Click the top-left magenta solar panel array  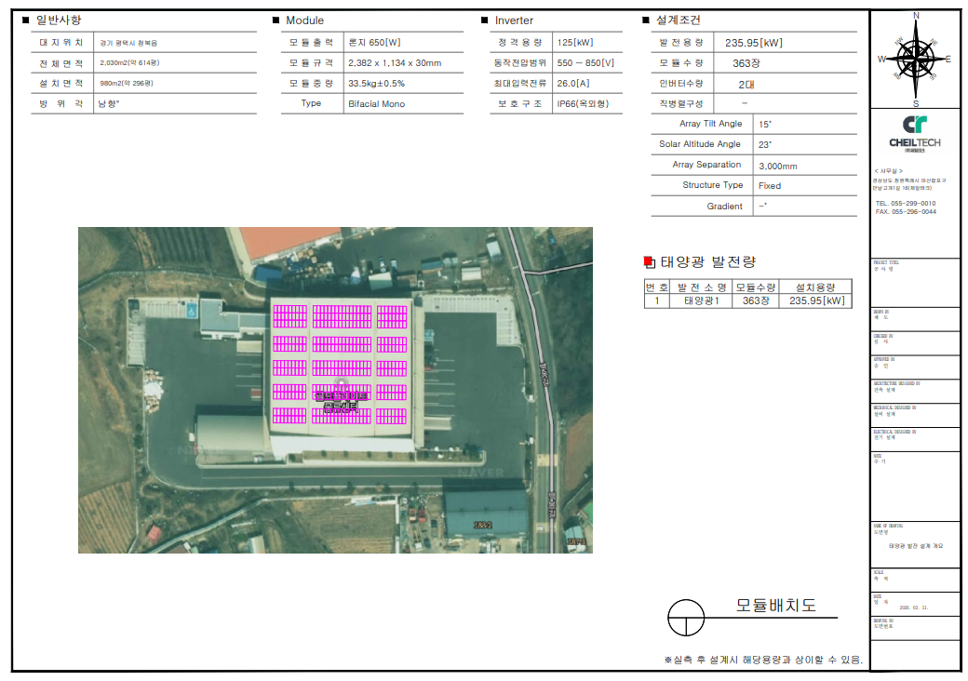click(x=289, y=316)
